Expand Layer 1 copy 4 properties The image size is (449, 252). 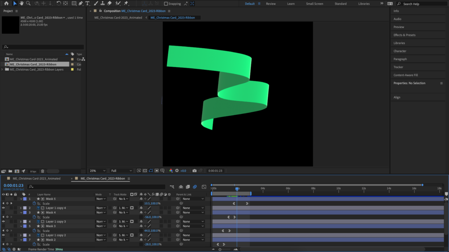[21, 208]
